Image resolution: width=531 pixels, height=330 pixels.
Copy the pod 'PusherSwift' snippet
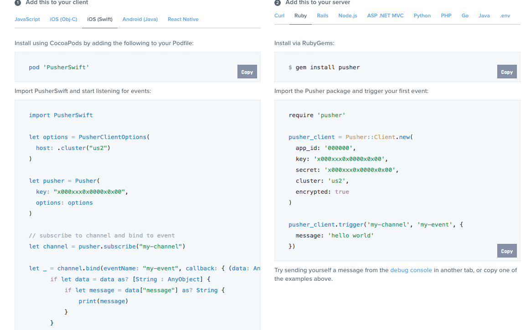pyautogui.click(x=247, y=72)
